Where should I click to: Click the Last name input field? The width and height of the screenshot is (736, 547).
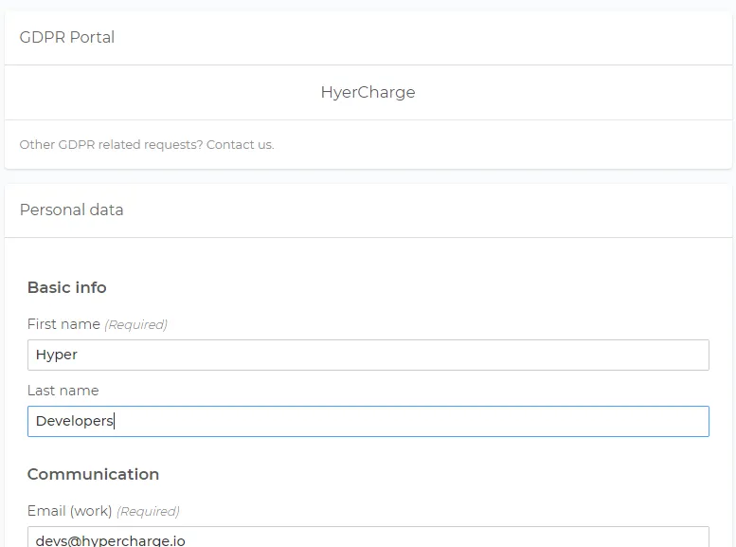pyautogui.click(x=368, y=421)
